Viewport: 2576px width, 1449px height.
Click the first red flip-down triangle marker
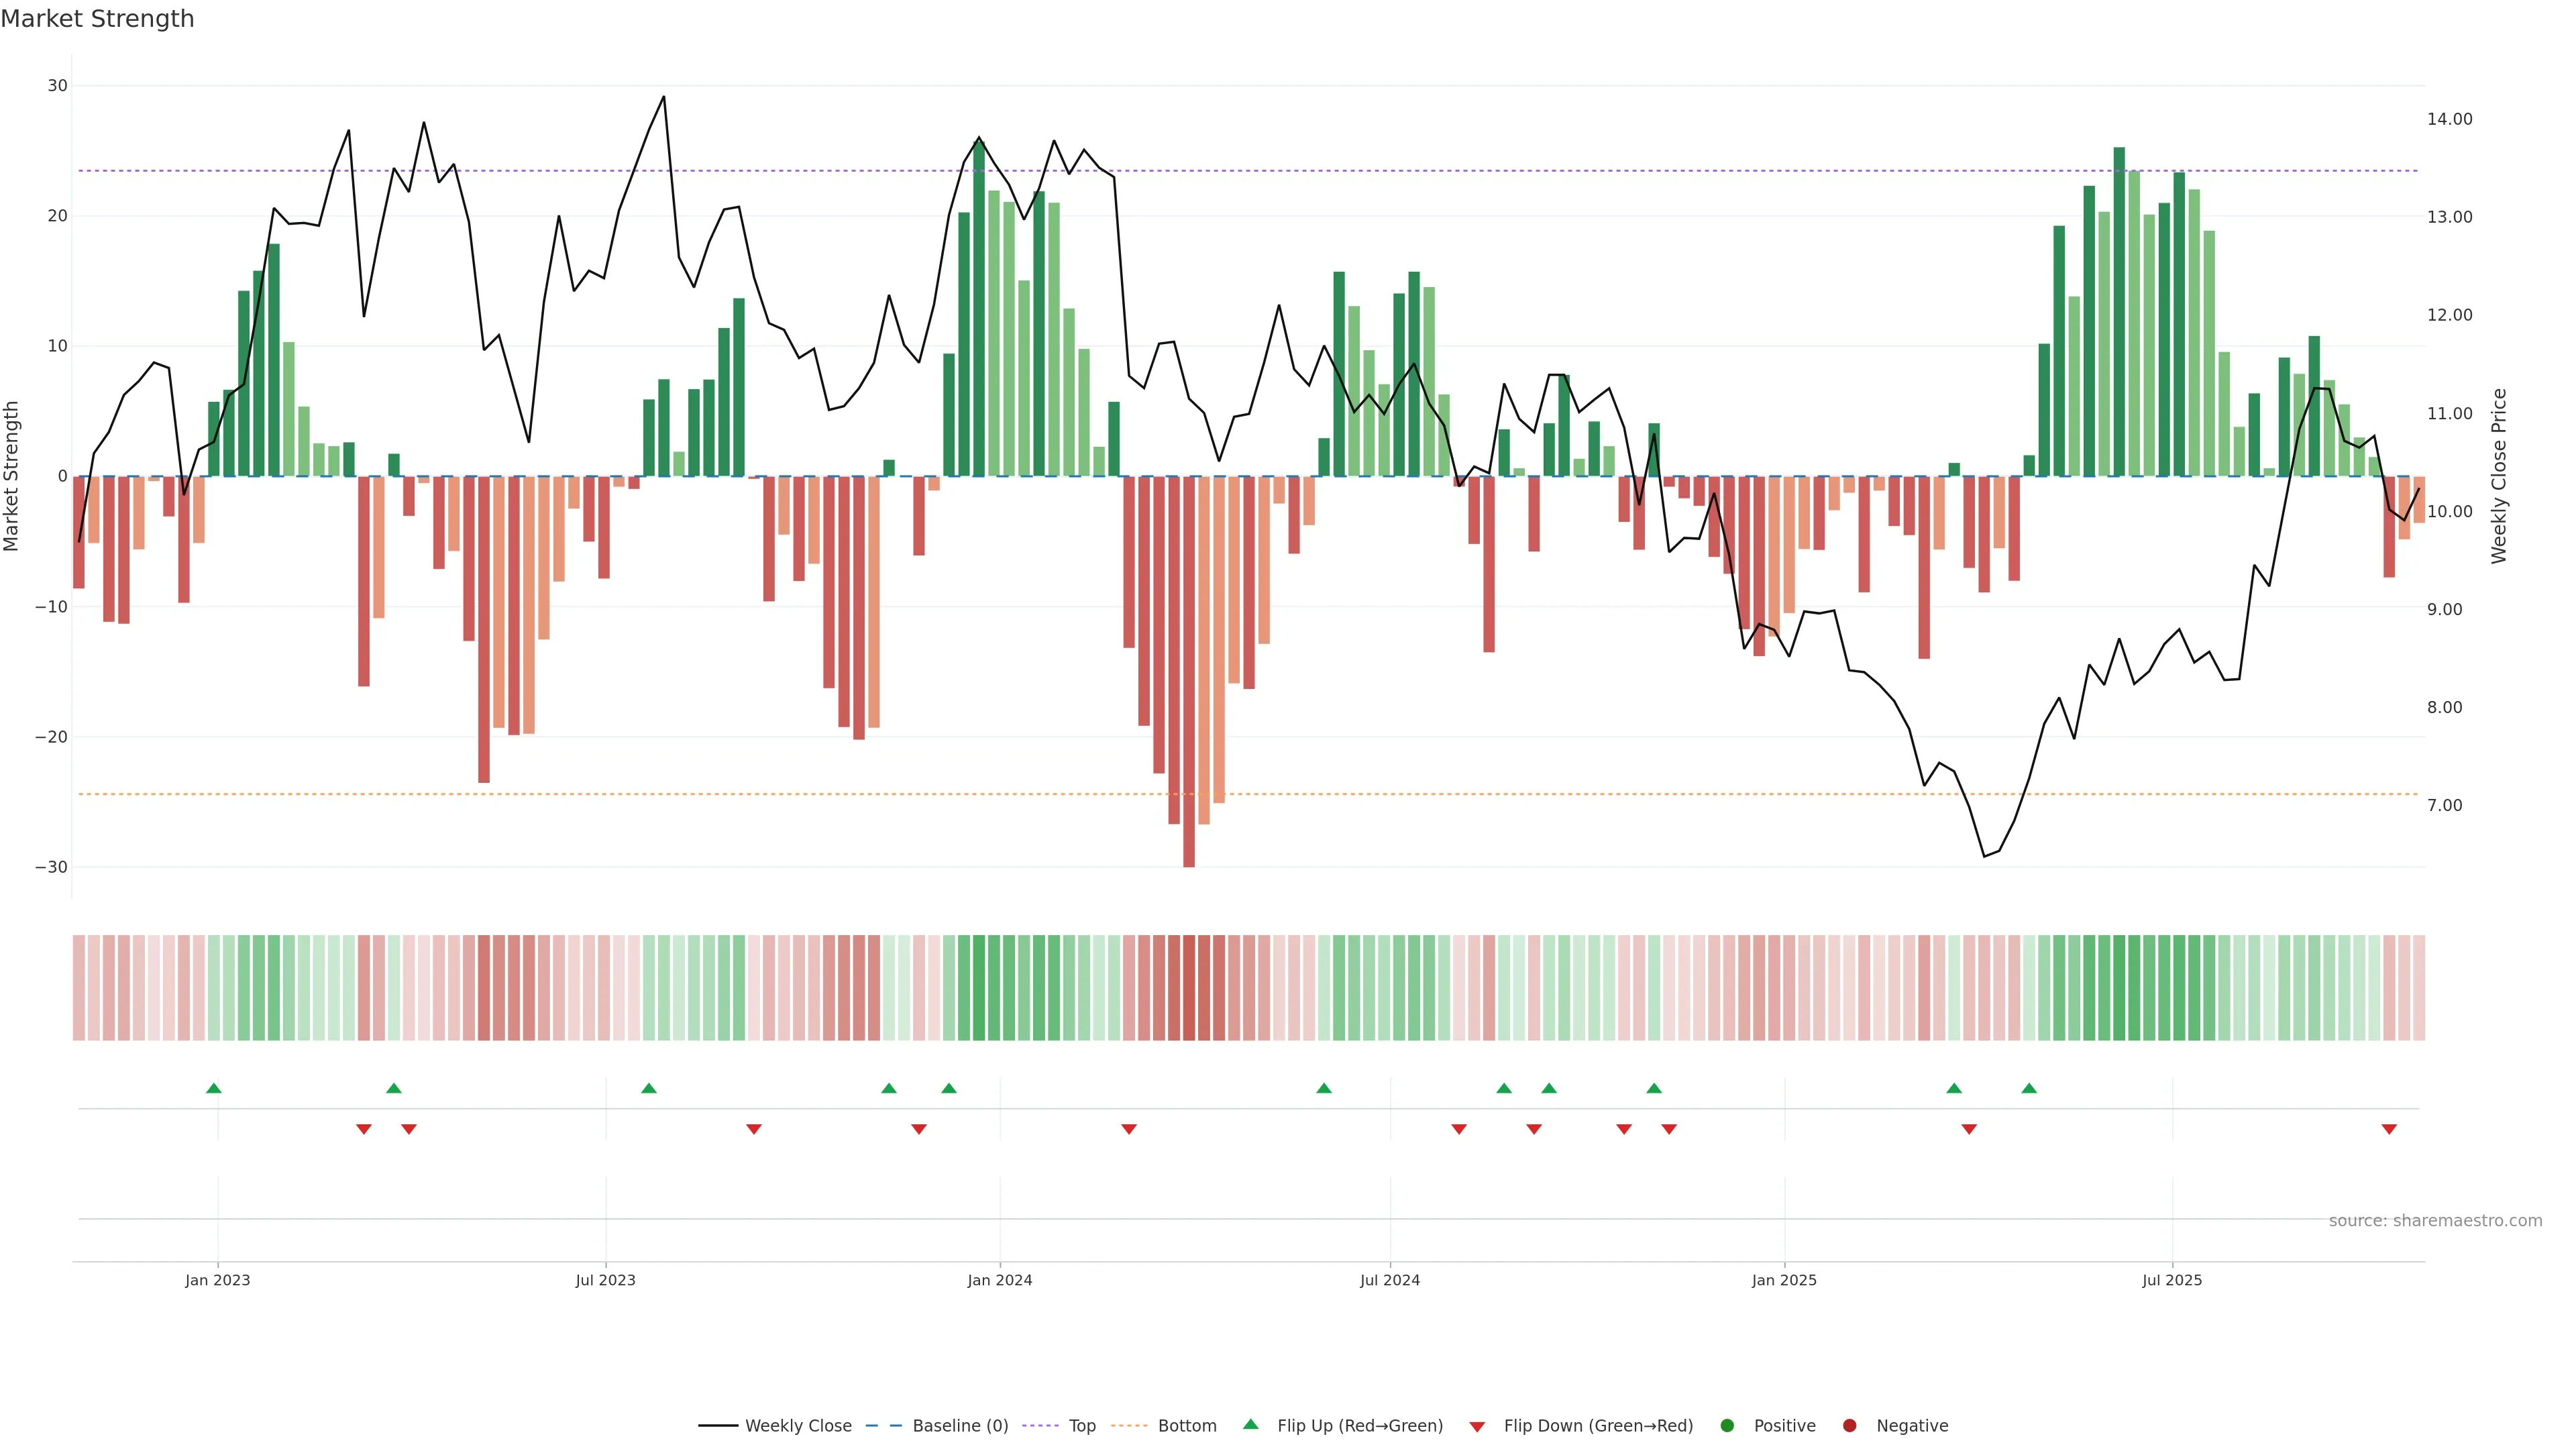364,1129
